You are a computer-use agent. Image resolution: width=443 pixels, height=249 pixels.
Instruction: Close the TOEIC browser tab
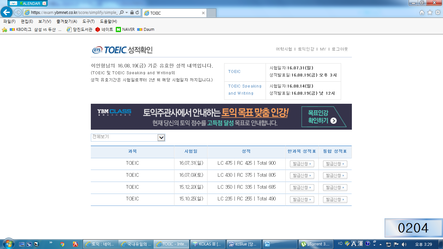[203, 13]
